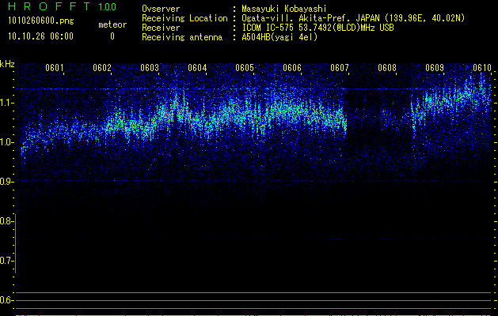This screenshot has height=316, width=498.
Task: Pick the 0607 time marker
Action: click(x=340, y=68)
